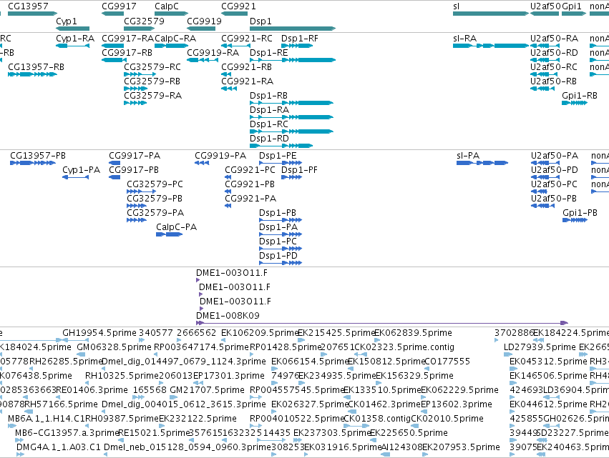Click the Cyp1 gene label
Viewport: 609px width, 458px height.
[x=67, y=21]
